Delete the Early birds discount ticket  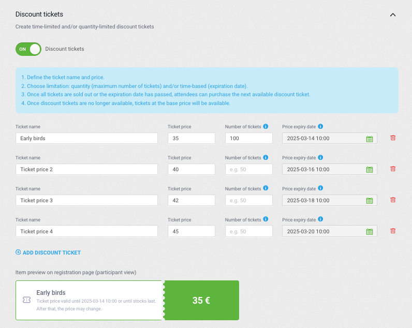click(x=393, y=138)
